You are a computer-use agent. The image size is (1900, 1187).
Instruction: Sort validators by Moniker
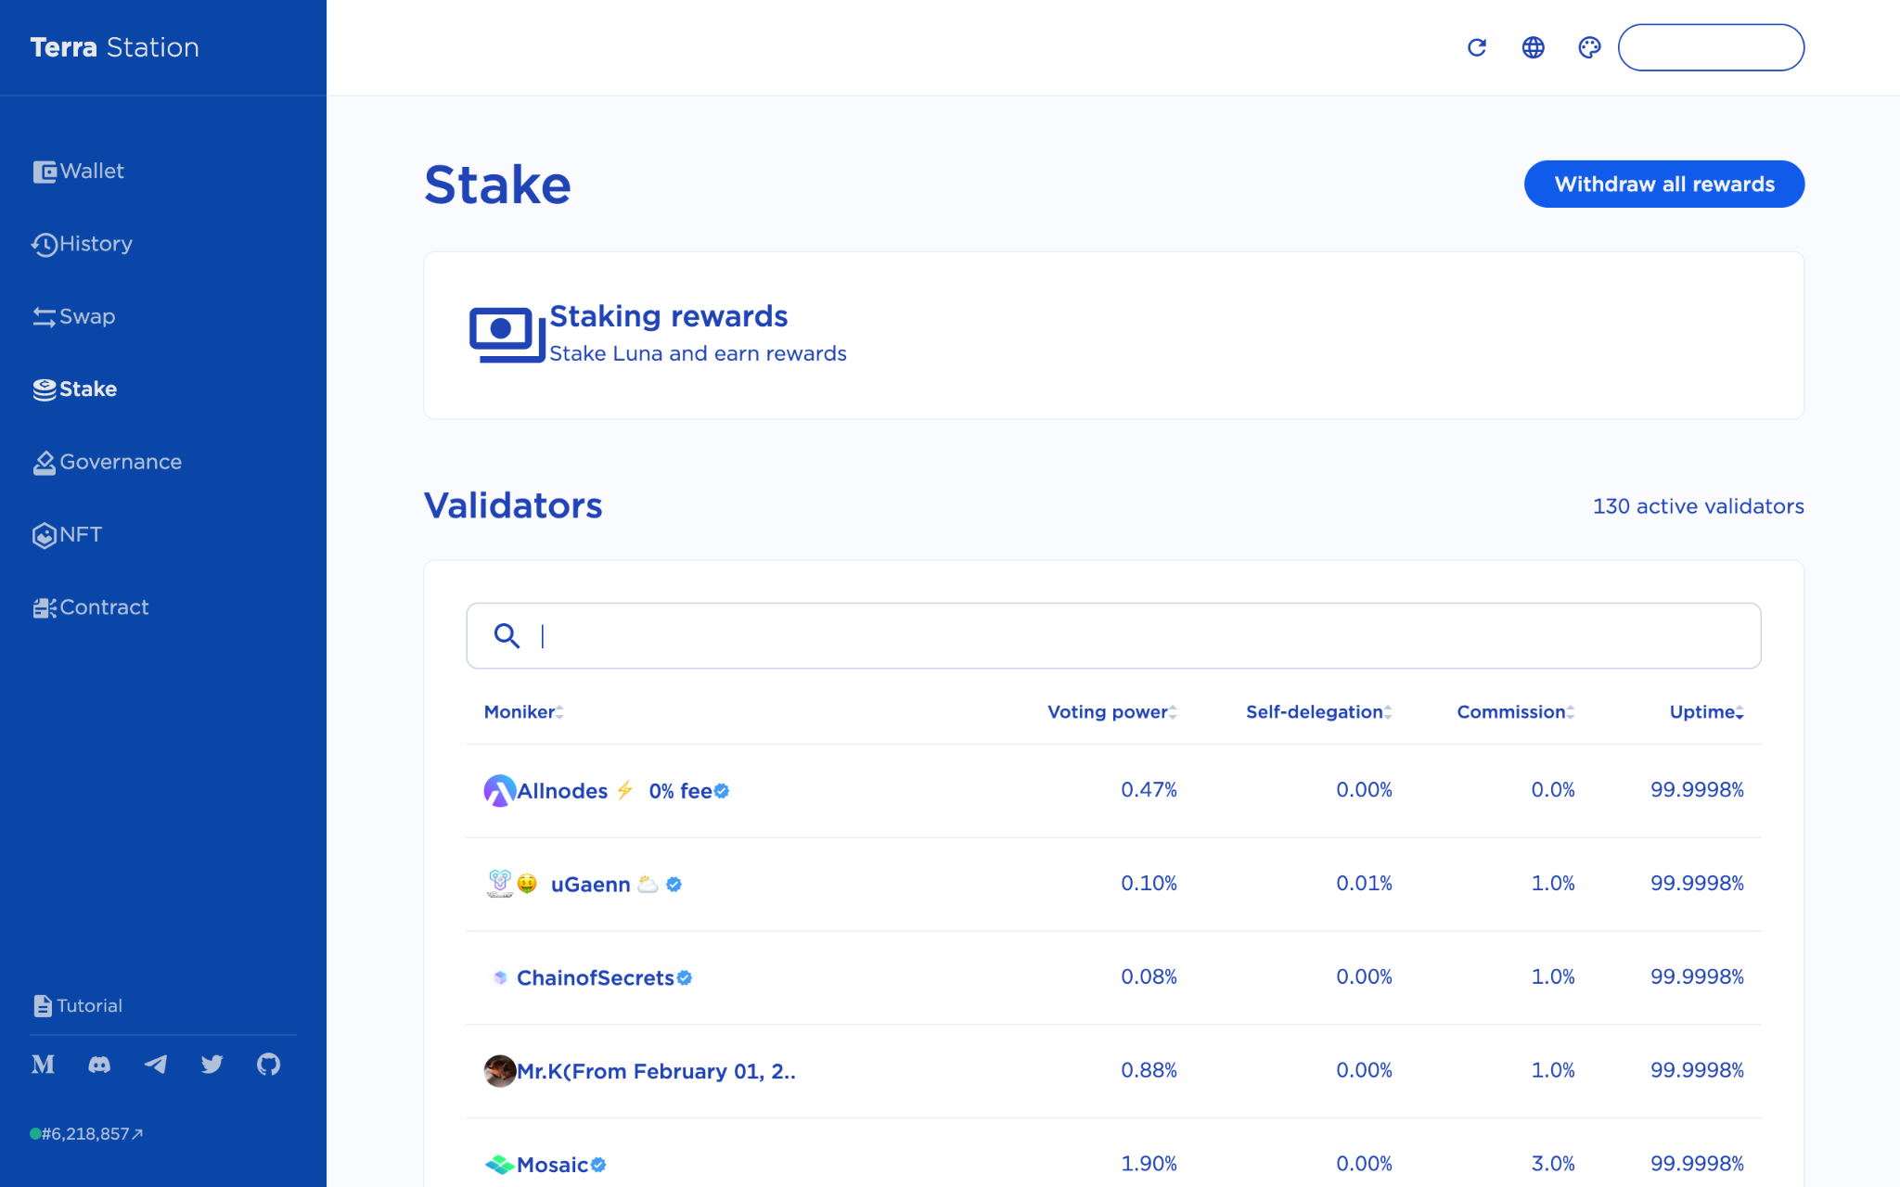coord(523,712)
